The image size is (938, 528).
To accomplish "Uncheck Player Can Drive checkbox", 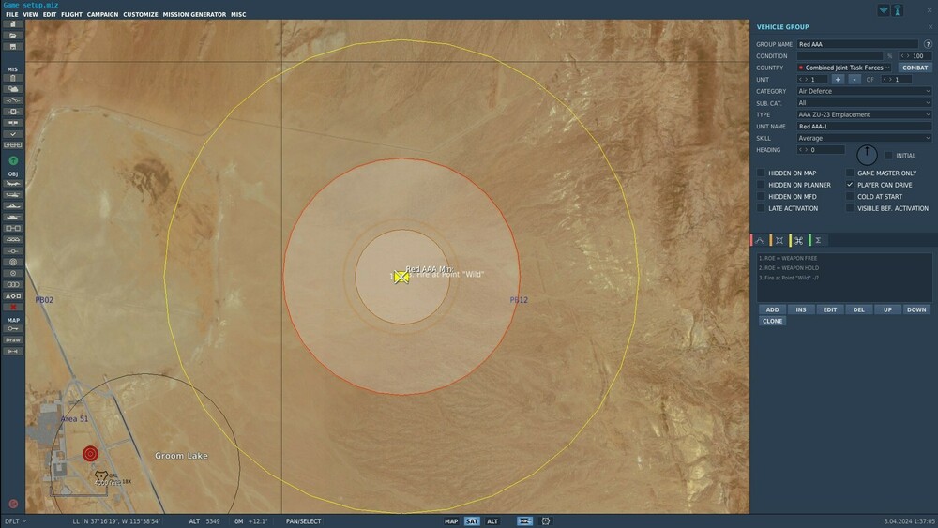I will 850,185.
